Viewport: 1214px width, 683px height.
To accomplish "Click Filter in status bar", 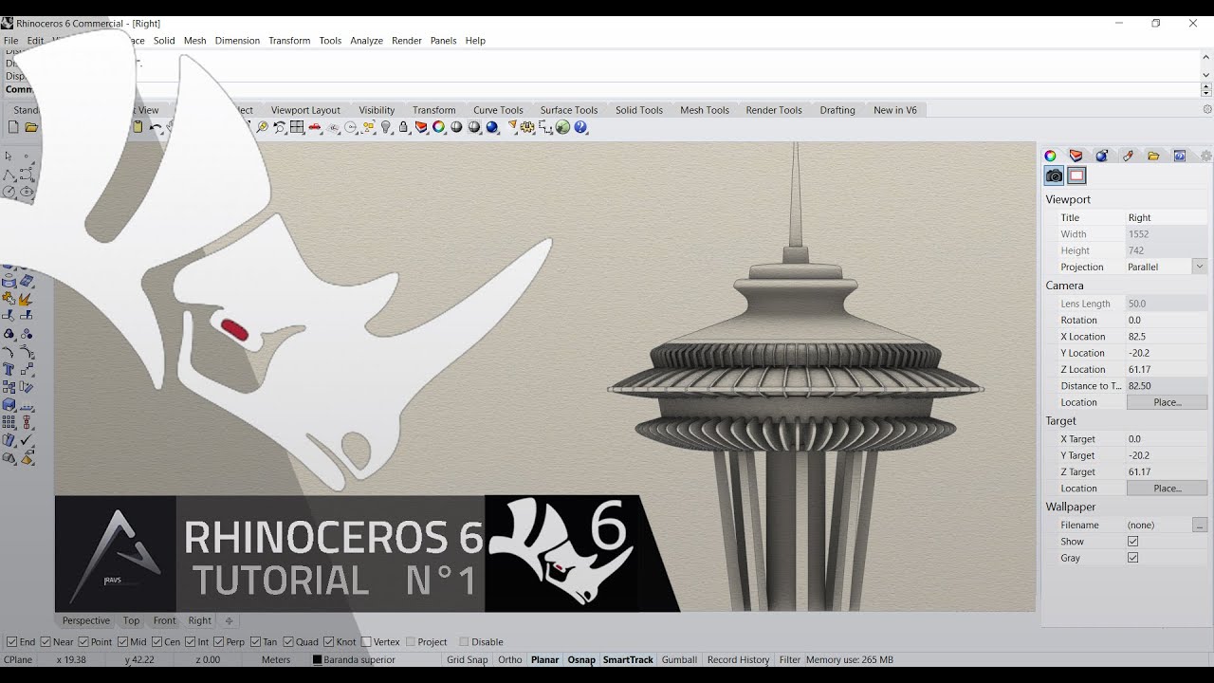I will (790, 659).
